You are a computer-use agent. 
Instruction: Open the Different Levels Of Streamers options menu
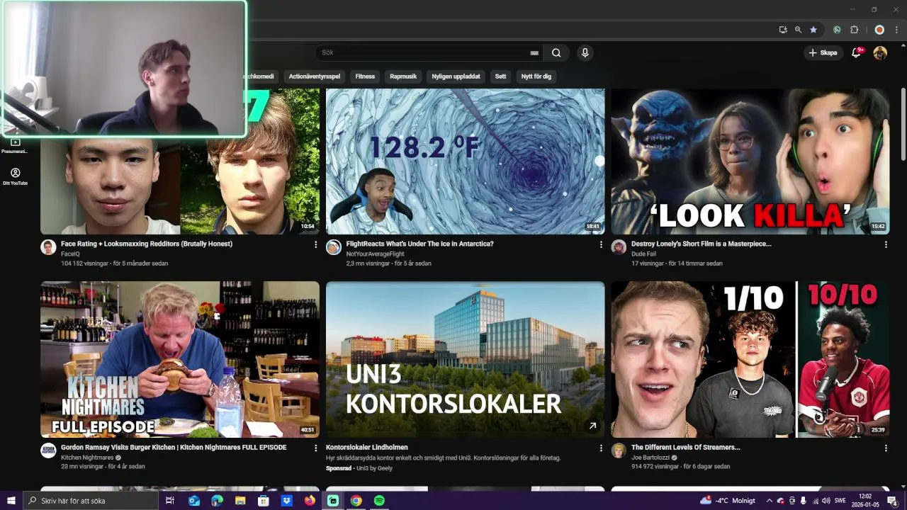pos(886,448)
